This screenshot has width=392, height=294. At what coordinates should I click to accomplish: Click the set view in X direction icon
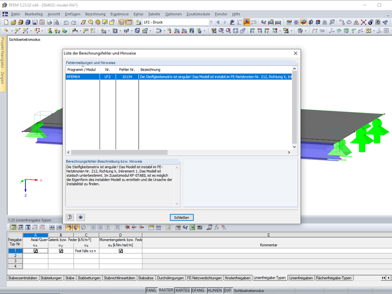click(252, 31)
